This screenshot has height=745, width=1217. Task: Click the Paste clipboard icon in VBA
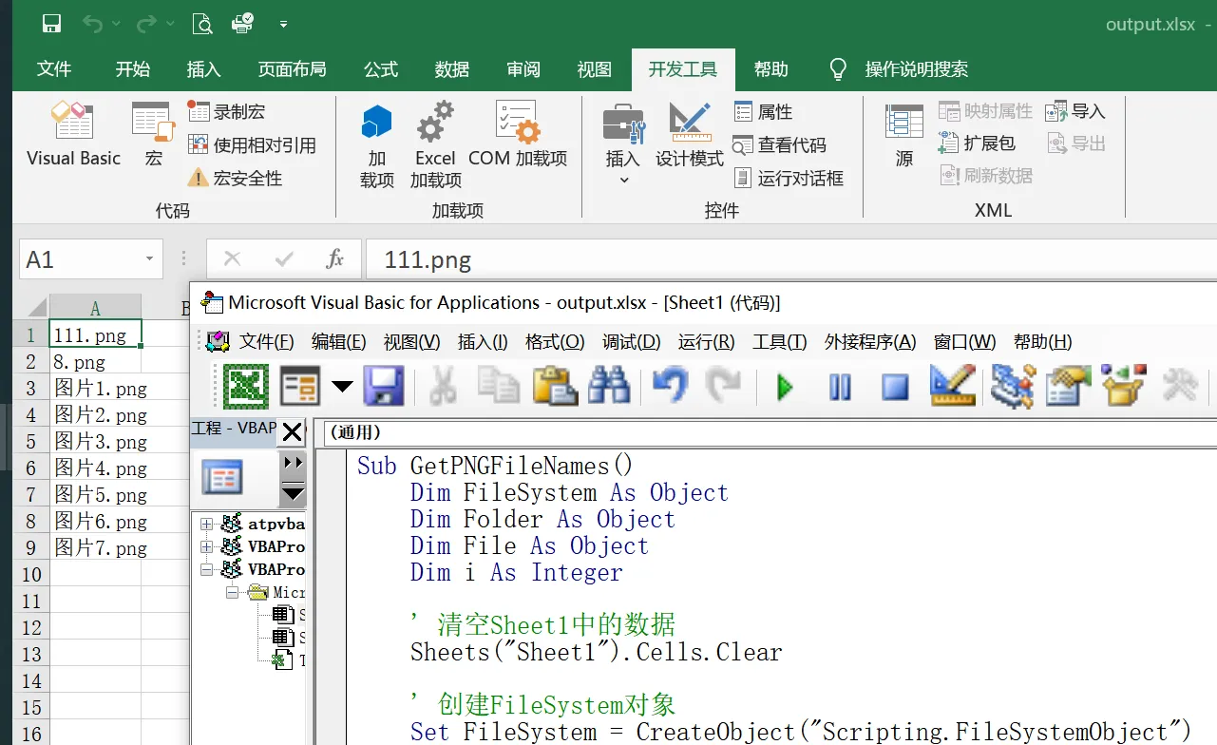click(556, 387)
